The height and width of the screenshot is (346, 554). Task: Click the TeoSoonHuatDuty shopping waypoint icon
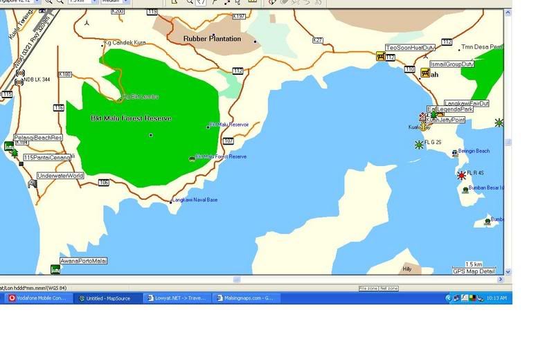click(380, 57)
